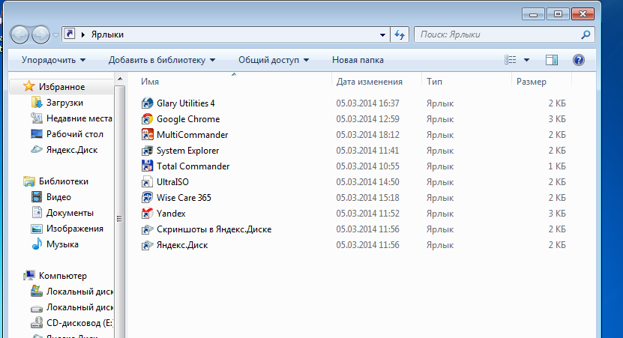623x338 pixels.
Task: Open the Glary Utilities 4 shortcut icon
Action: click(x=147, y=103)
